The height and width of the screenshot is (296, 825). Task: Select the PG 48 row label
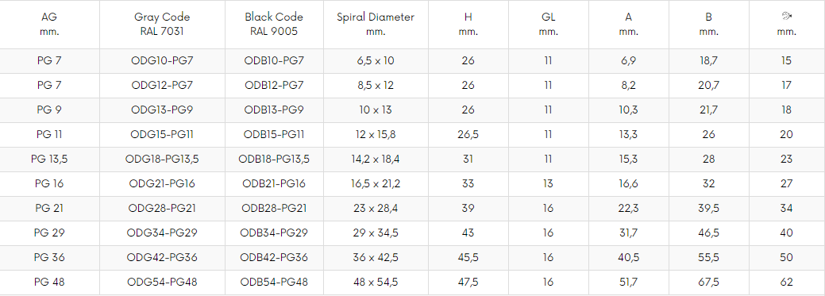click(x=49, y=282)
